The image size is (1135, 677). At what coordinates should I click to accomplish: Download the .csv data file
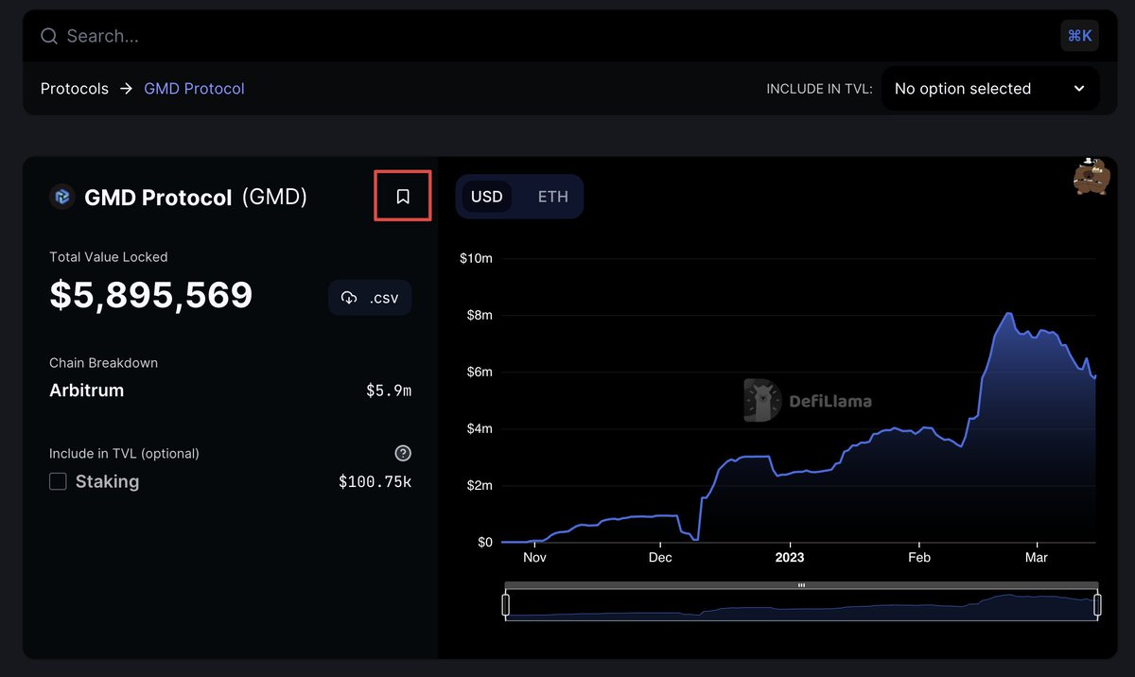pos(370,298)
